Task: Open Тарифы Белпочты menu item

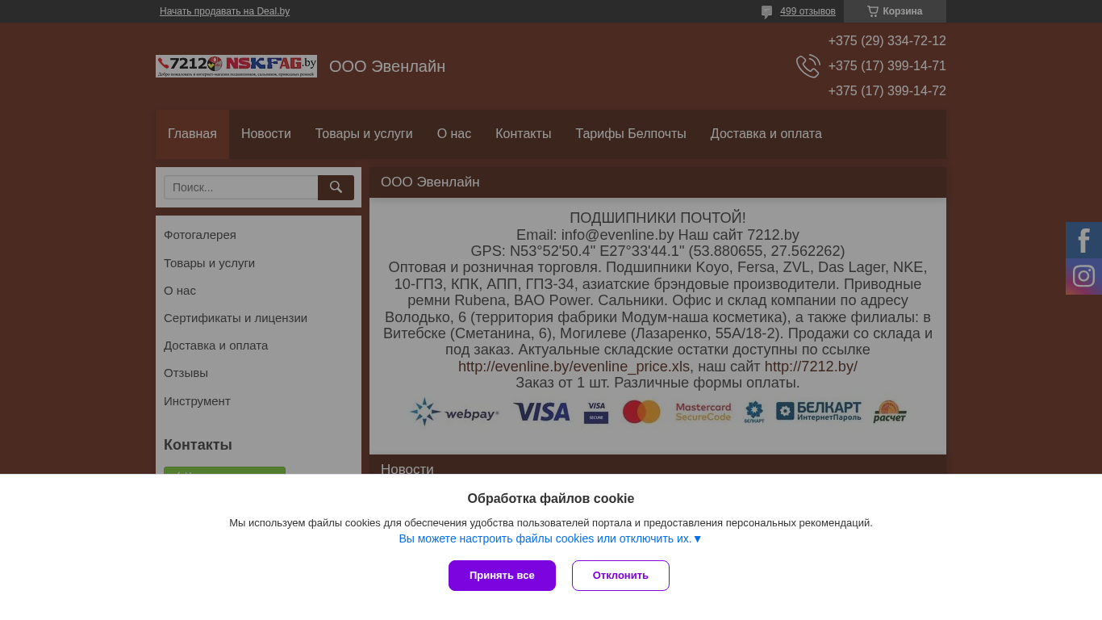Action: 631,134
